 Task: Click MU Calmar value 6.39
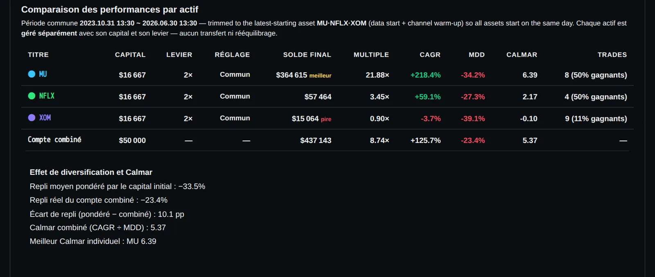pos(530,75)
